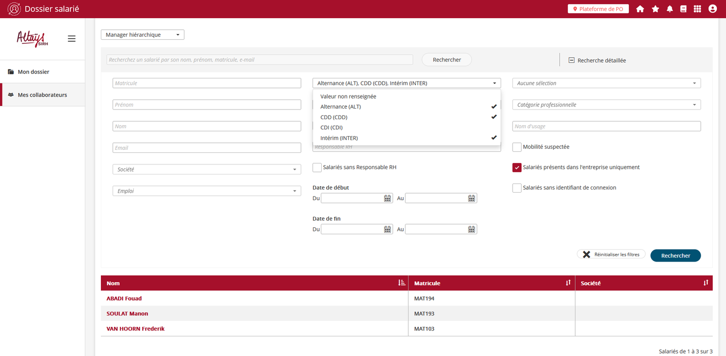This screenshot has width=726, height=356.
Task: Open calendar picker for Date de début Du
Action: pyautogui.click(x=388, y=198)
